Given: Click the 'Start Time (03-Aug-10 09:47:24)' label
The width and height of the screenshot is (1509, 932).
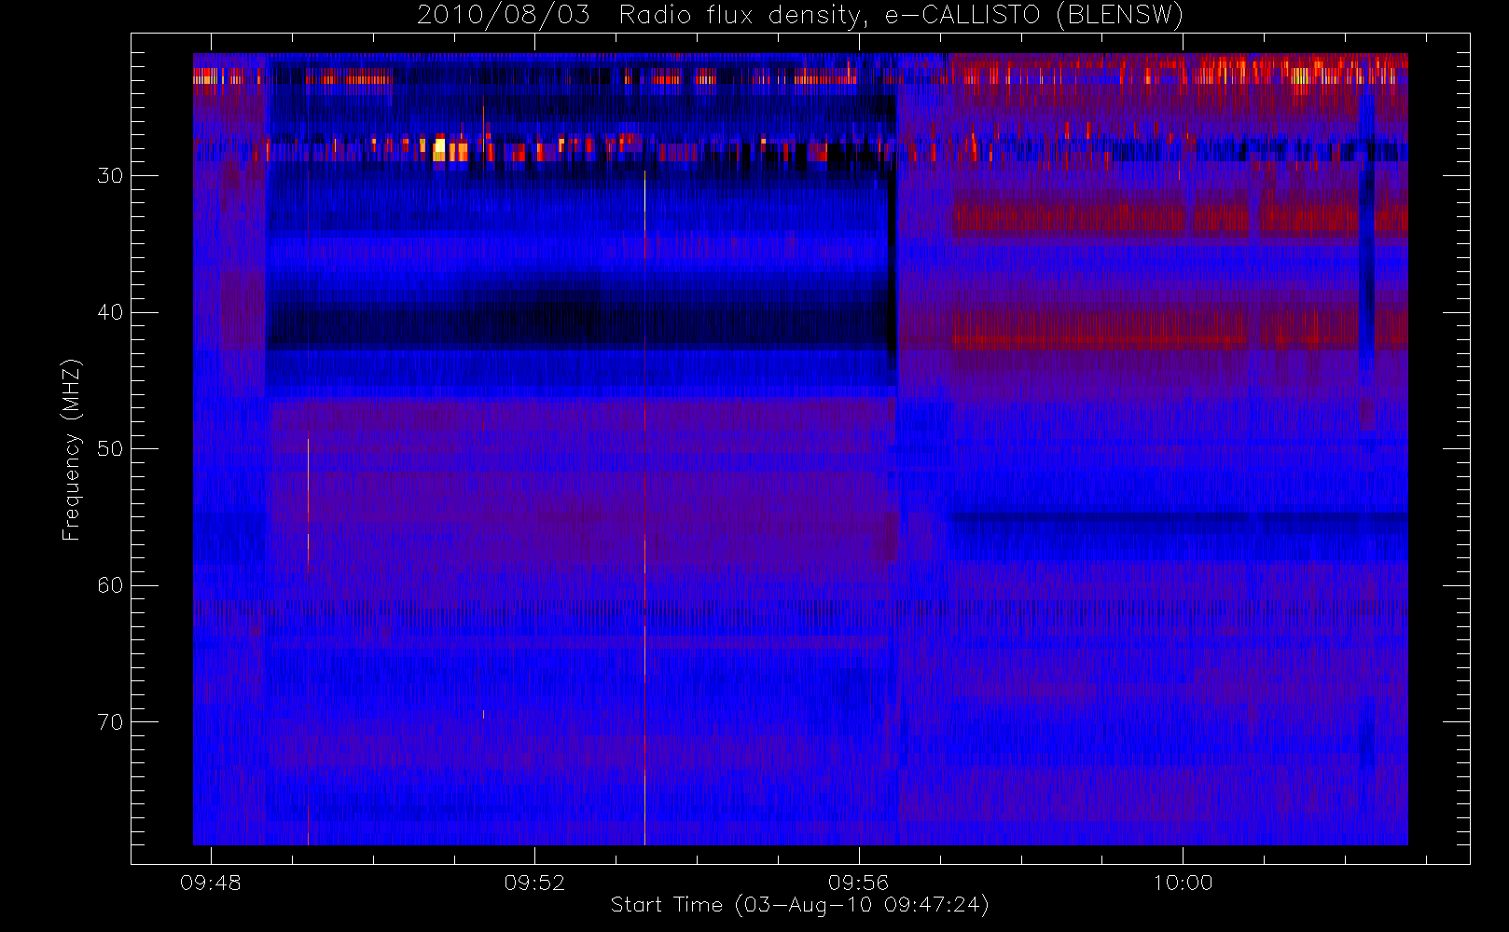Looking at the screenshot, I should [799, 905].
